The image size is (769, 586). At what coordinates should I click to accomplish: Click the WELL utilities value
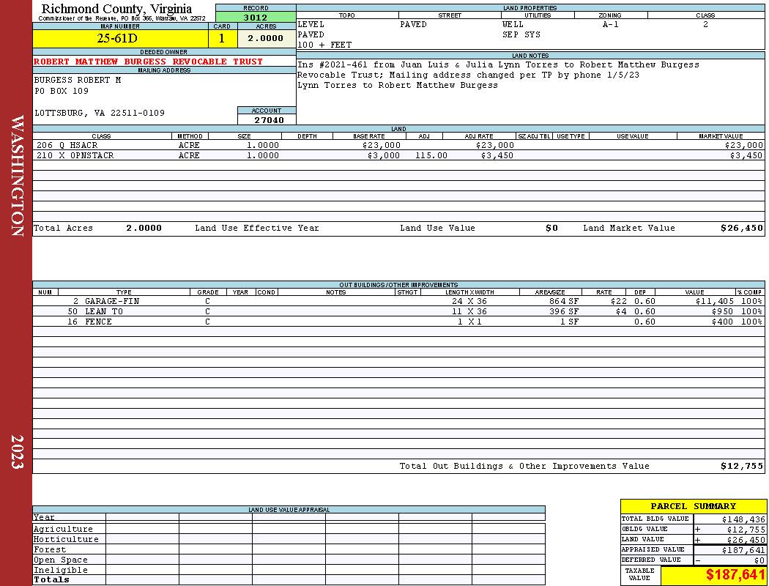coord(513,24)
